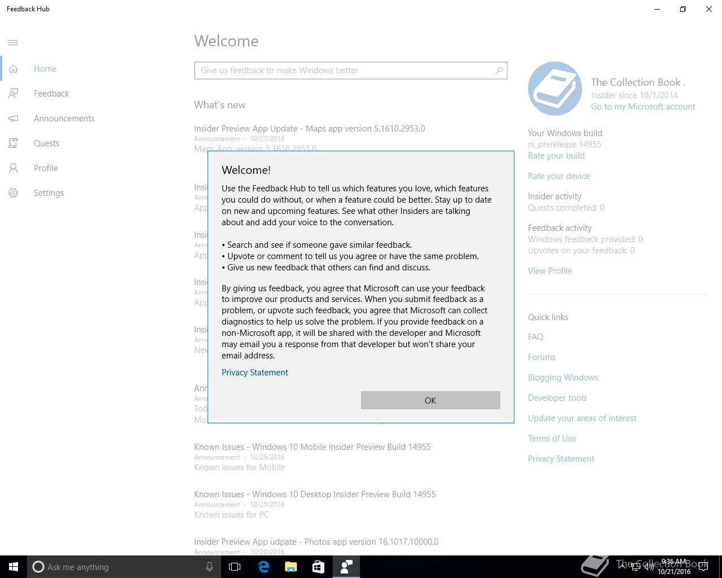Open the Forums quick link
722x578 pixels.
click(541, 357)
